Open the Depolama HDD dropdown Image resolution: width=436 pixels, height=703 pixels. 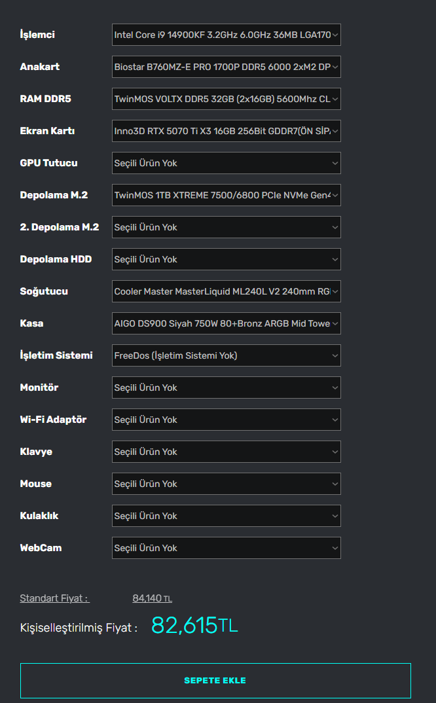[x=226, y=259]
